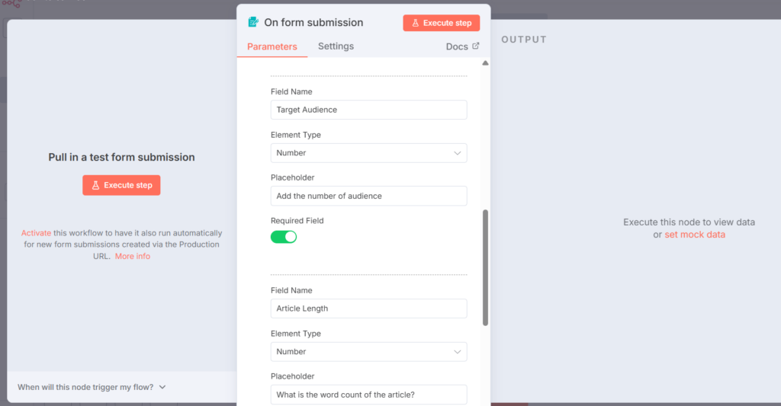Click the word count placeholder input field
The image size is (781, 406).
[x=368, y=395]
